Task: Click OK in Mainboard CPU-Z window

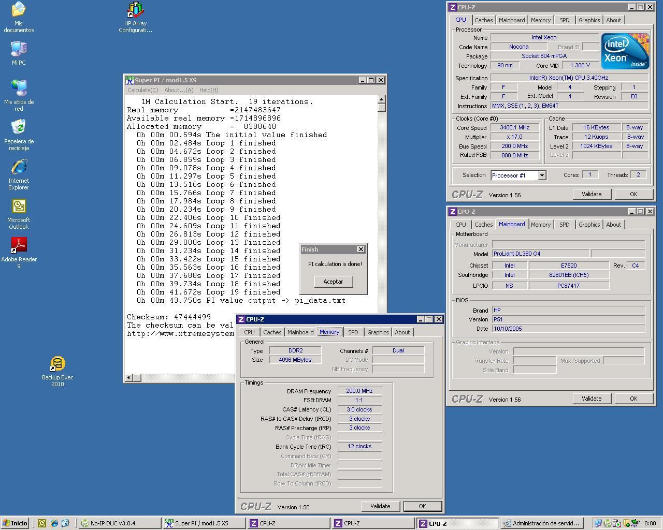Action: (x=633, y=399)
